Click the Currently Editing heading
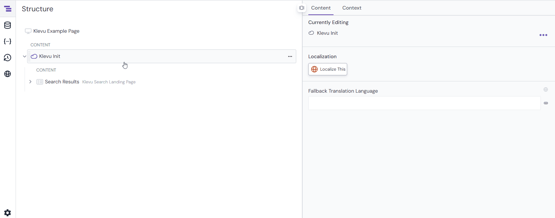 pos(328,22)
